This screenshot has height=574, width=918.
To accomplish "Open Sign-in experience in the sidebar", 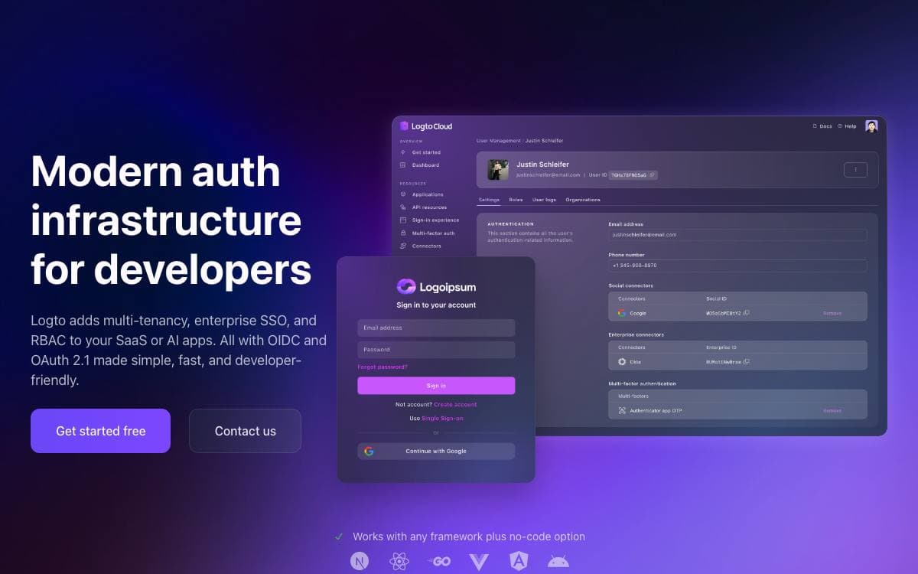I will point(435,220).
